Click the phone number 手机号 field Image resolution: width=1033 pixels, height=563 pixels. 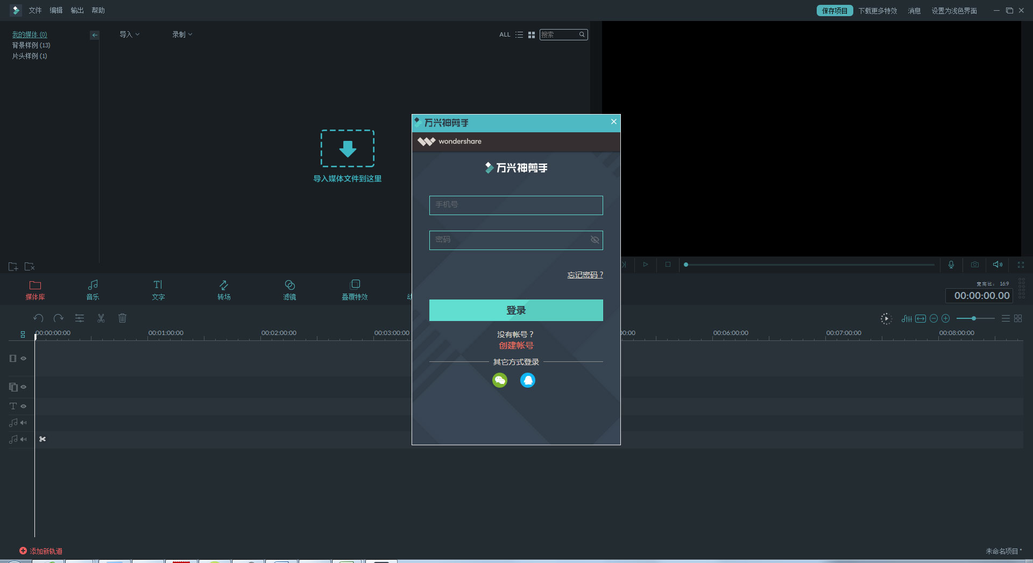tap(516, 205)
